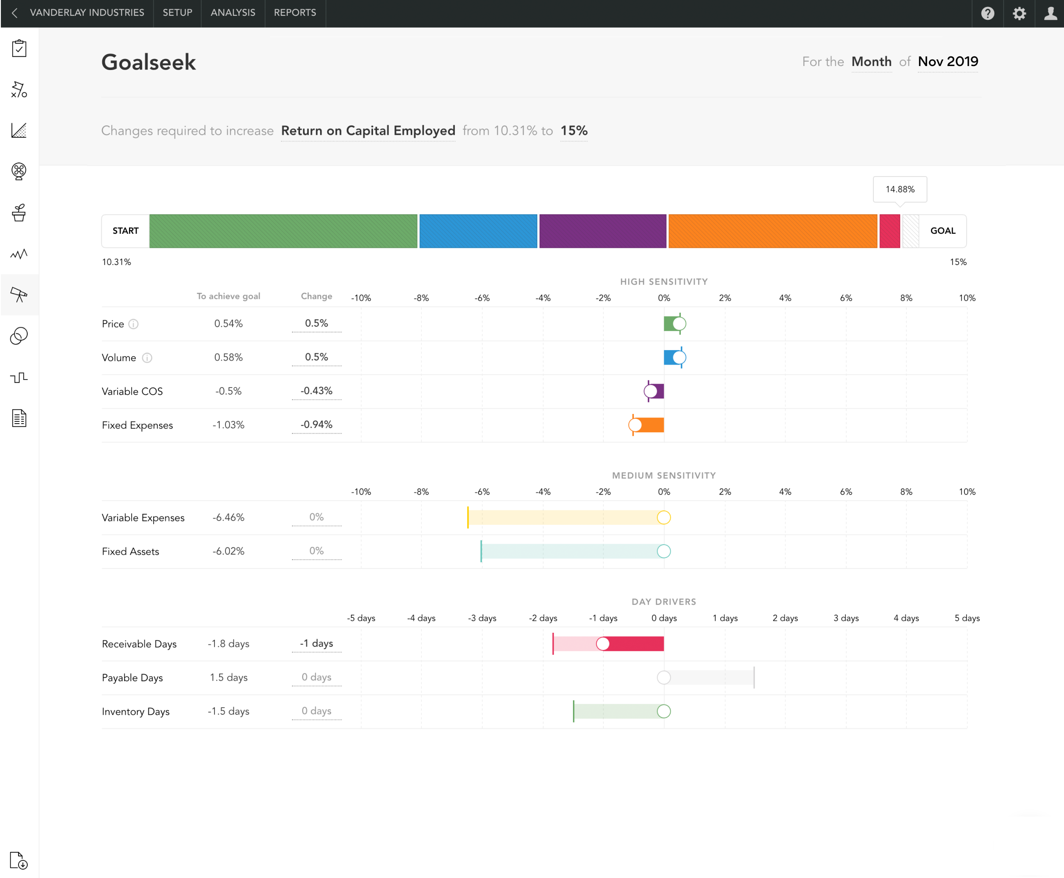The image size is (1064, 878).
Task: Click the Payable Days goal value 1.5 days
Action: pyautogui.click(x=229, y=678)
